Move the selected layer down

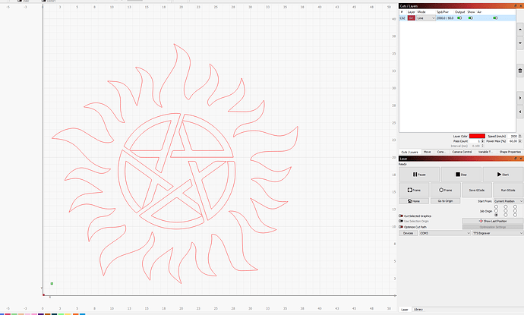520,43
